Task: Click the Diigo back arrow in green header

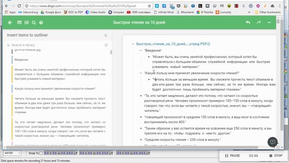Action: click(10, 23)
